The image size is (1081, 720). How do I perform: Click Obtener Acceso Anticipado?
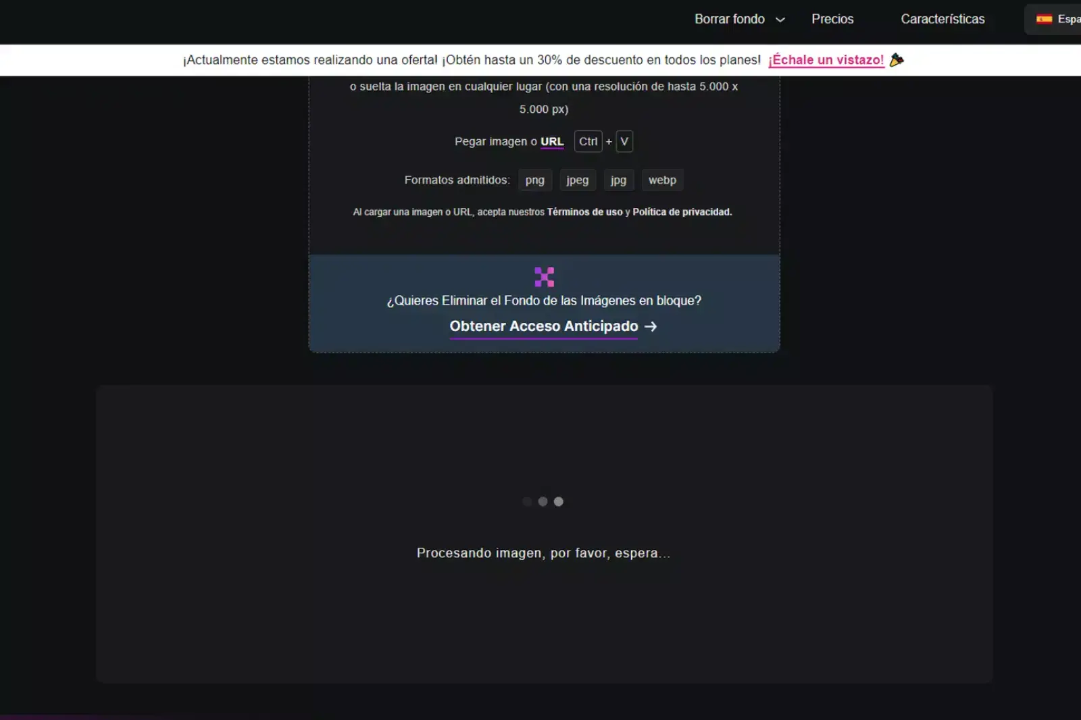coord(544,326)
